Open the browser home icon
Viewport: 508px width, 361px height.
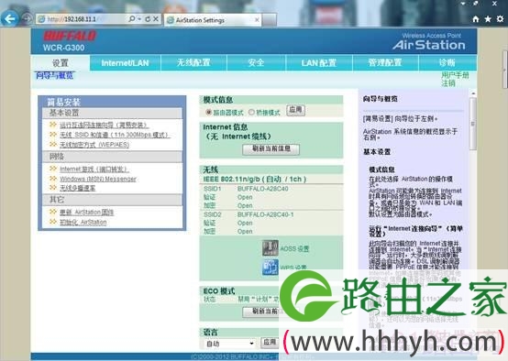[476, 19]
